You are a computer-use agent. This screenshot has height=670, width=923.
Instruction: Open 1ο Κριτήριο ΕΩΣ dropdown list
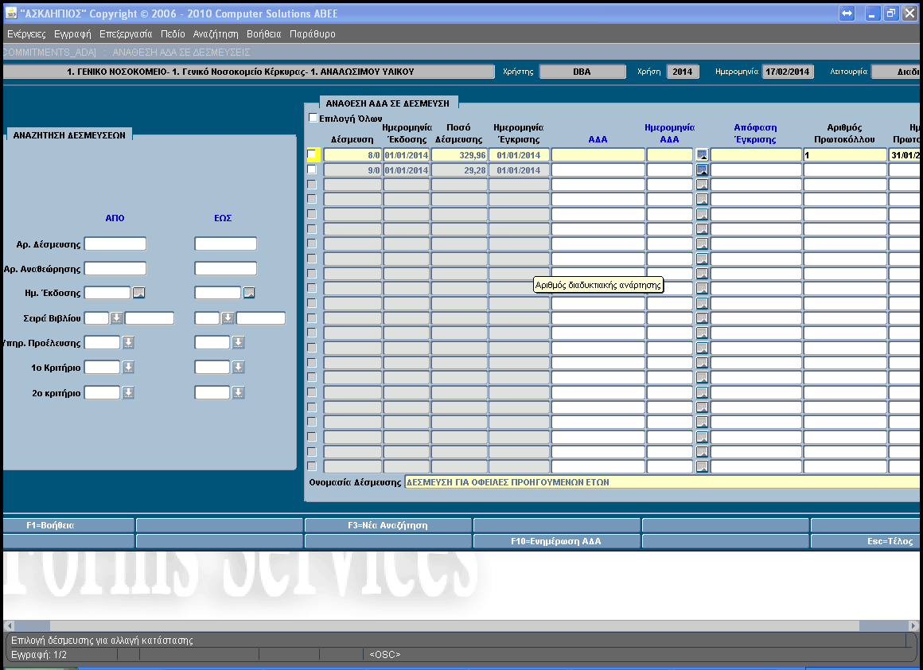[x=238, y=368]
